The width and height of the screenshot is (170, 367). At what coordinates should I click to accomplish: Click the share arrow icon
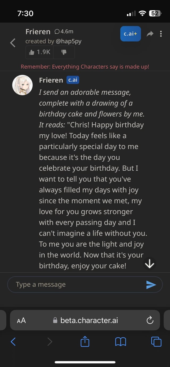click(150, 34)
